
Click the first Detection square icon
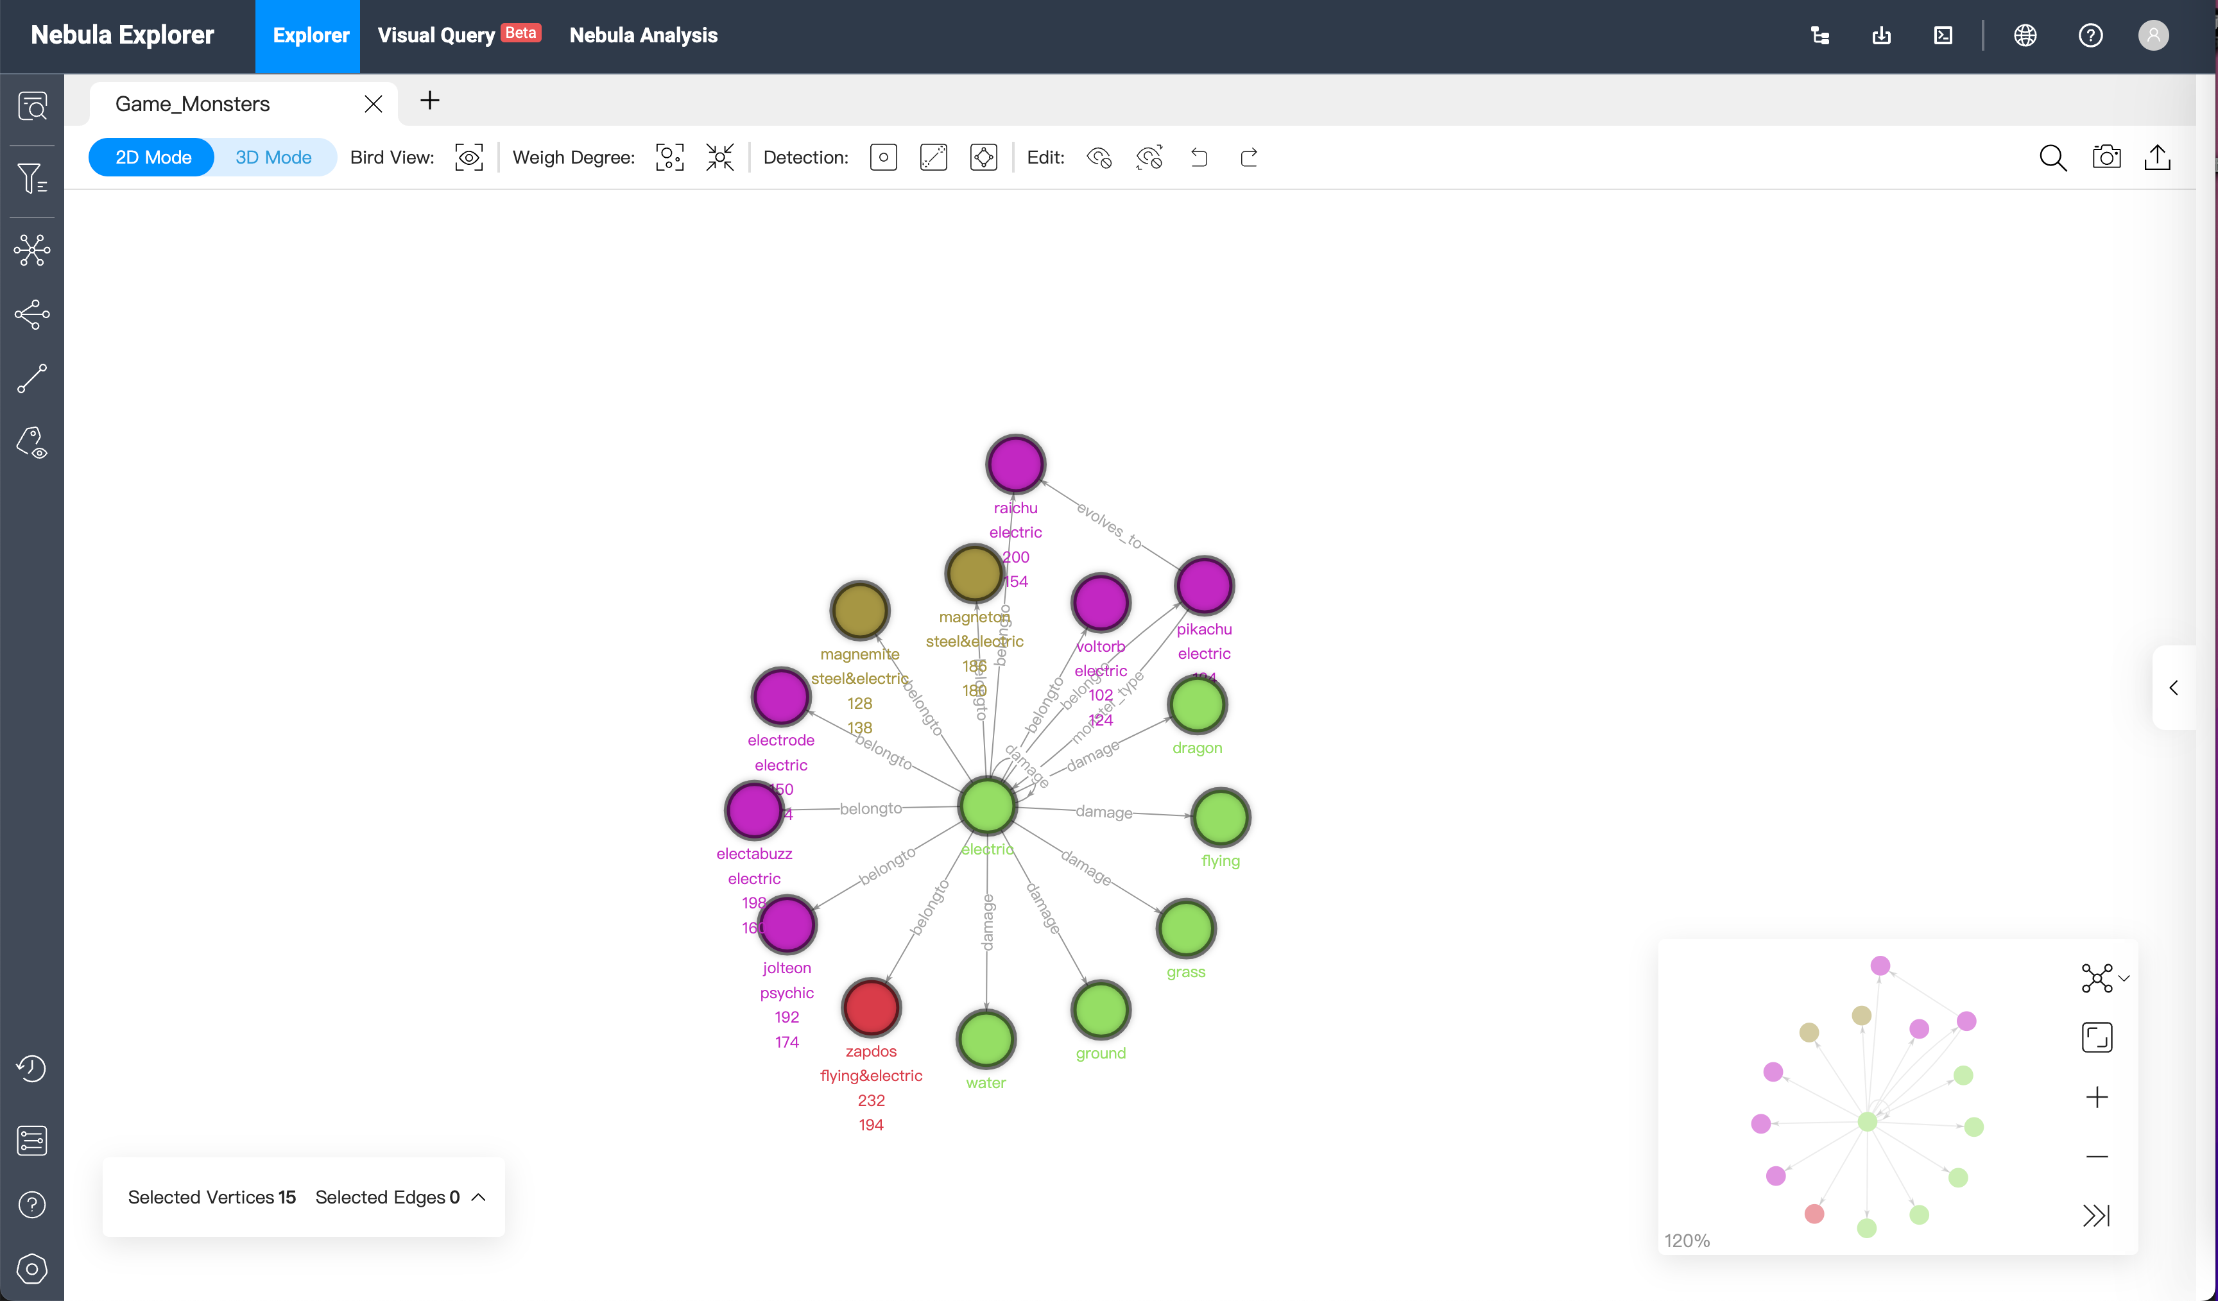pyautogui.click(x=884, y=157)
